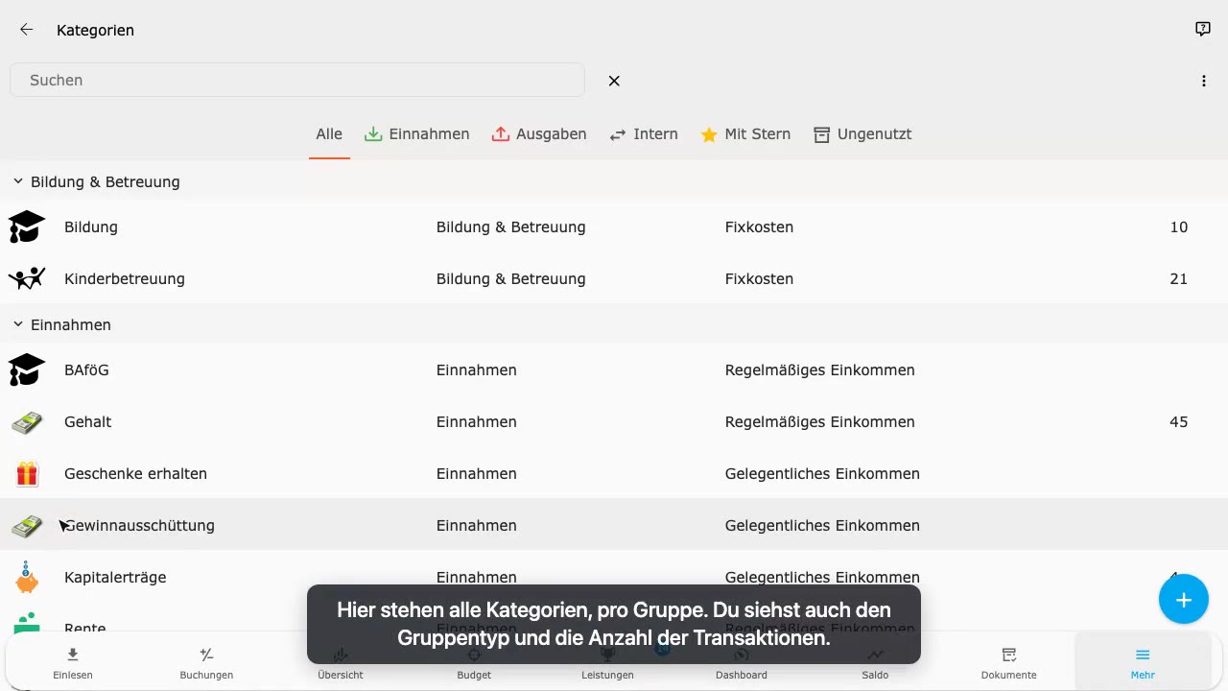Click the transaction count 21 for Kinderbetreuung
This screenshot has height=691, width=1228.
pyautogui.click(x=1179, y=279)
